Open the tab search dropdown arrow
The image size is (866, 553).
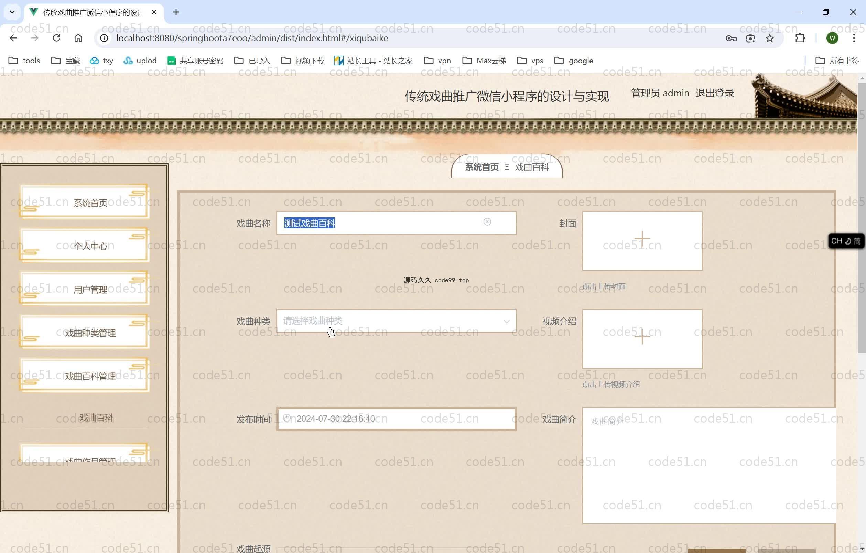pyautogui.click(x=12, y=12)
